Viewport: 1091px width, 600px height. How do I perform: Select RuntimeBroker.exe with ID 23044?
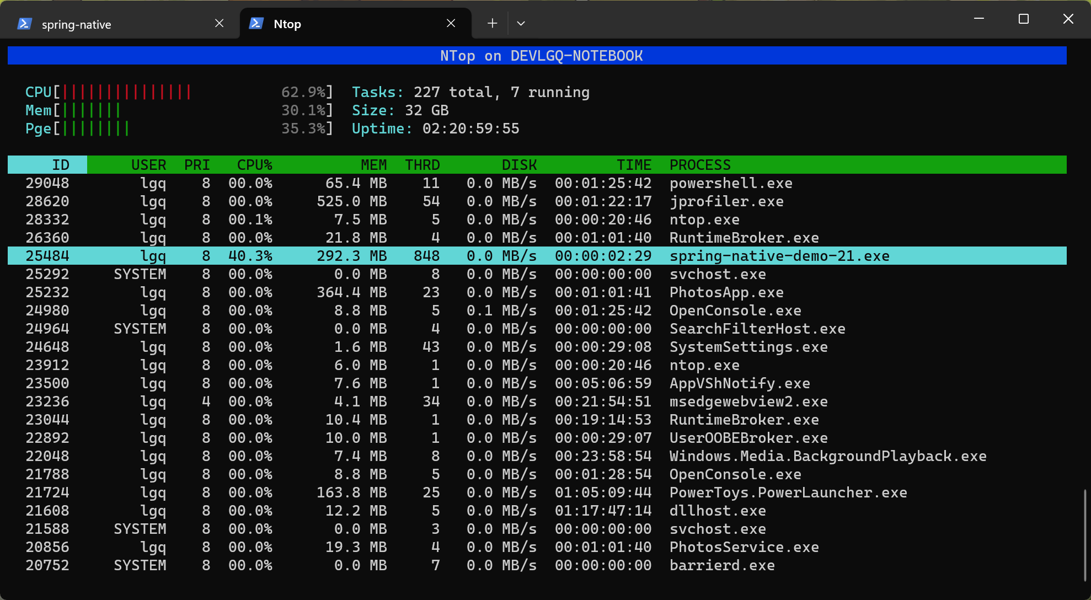(x=537, y=420)
